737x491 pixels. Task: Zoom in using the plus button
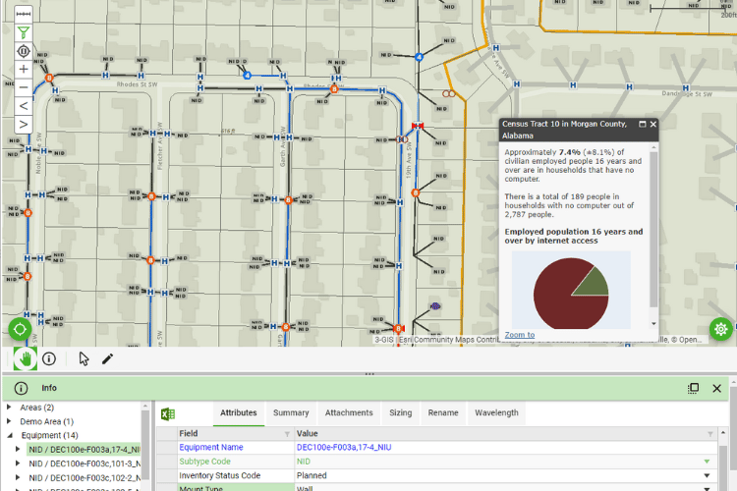pyautogui.click(x=23, y=69)
